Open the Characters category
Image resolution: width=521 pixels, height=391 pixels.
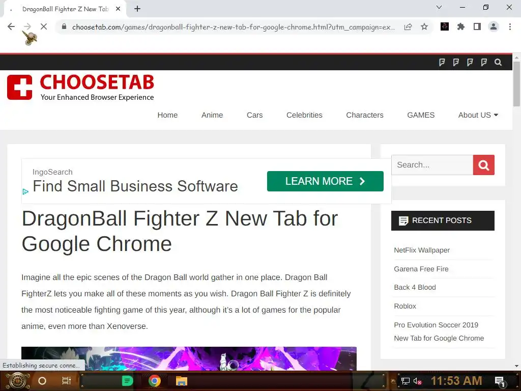(x=364, y=115)
